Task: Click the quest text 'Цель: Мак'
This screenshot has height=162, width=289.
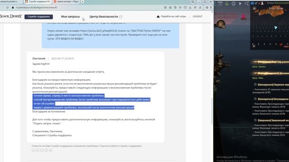Action: pos(258,78)
